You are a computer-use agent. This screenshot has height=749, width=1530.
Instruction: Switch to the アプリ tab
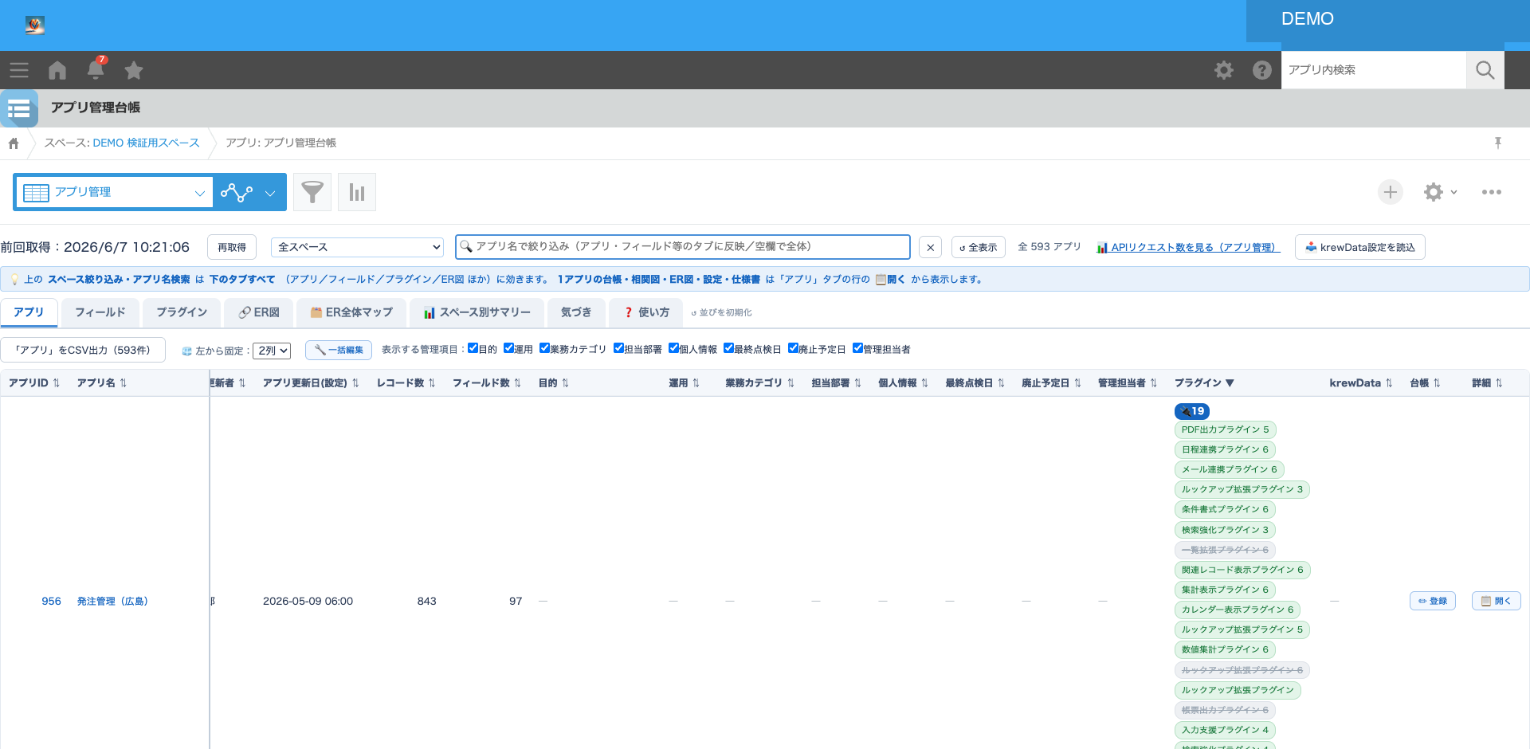[x=29, y=312]
